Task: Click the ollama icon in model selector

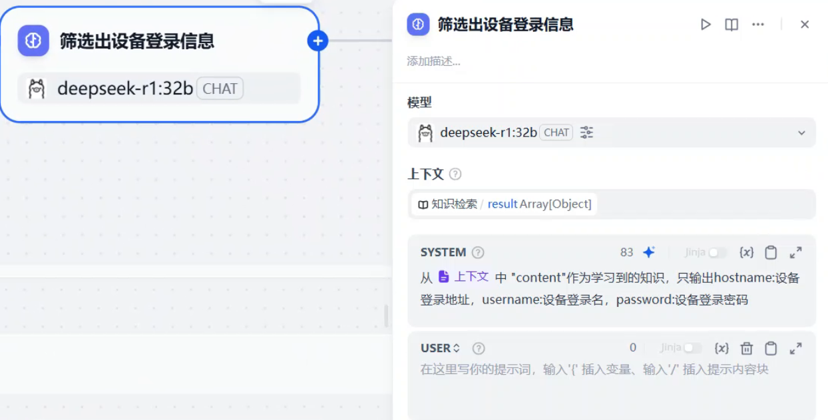Action: pos(425,132)
